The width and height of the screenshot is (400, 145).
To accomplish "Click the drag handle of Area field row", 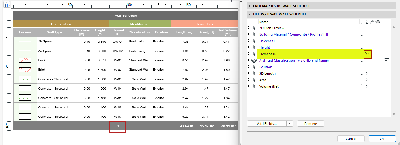I will pyautogui.click(x=249, y=80).
